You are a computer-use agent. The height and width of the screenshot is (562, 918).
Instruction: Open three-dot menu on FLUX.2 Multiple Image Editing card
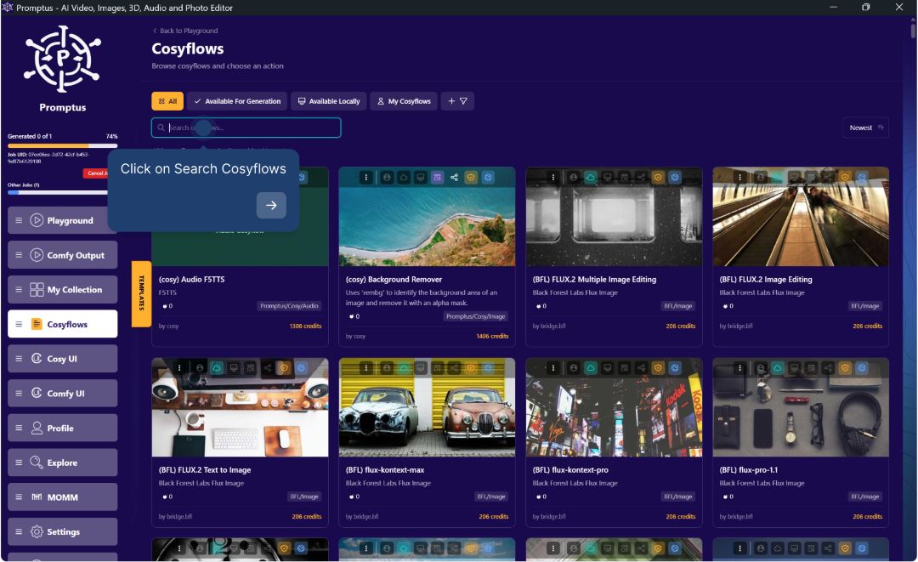click(552, 177)
